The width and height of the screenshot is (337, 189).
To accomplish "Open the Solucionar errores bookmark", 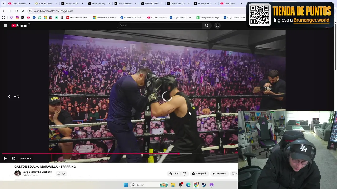I will (x=105, y=18).
